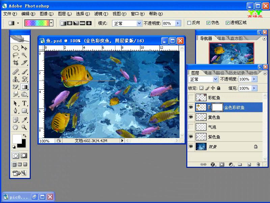The image size is (270, 203).
Task: Switch to the 通道 channels tab
Action: point(208,73)
